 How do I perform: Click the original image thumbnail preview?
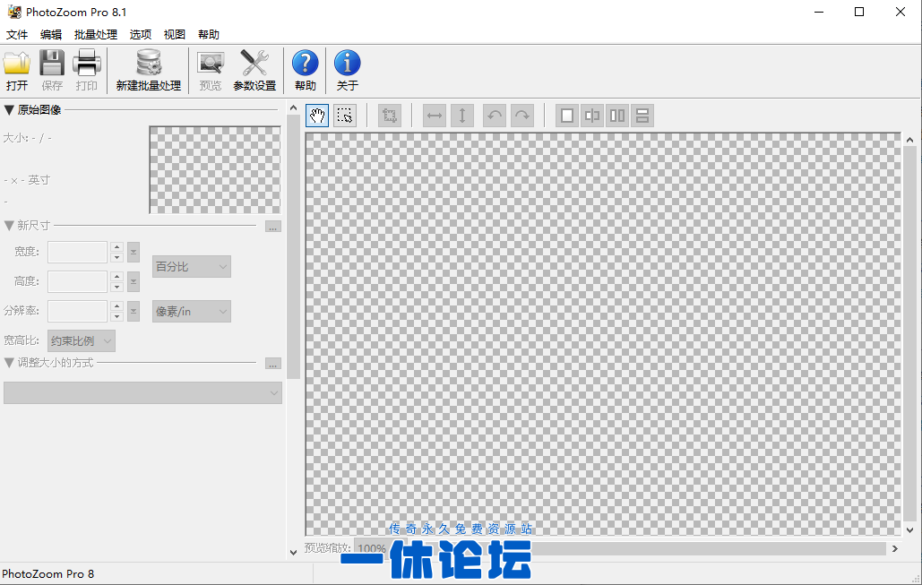pos(215,170)
